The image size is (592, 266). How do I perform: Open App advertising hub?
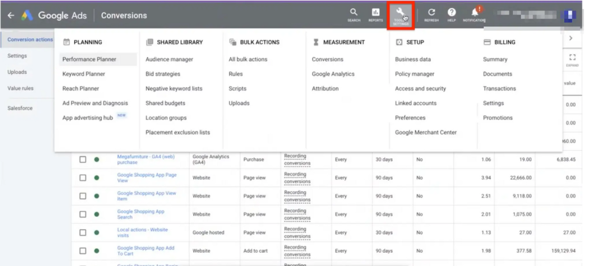point(88,118)
